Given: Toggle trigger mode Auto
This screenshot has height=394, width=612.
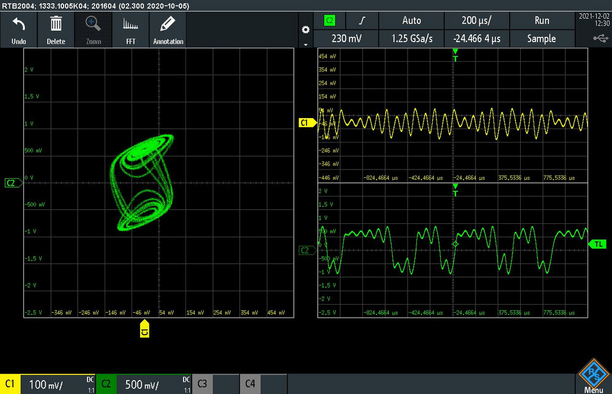Looking at the screenshot, I should [x=411, y=21].
